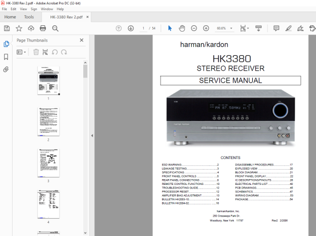Select the page 3 thumbnail
This screenshot has width=316, height=236.
click(48, 163)
